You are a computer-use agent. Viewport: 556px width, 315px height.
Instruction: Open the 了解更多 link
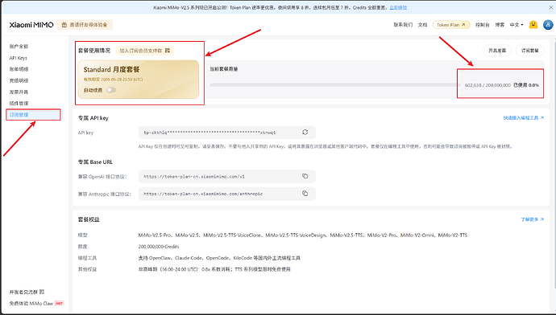click(x=533, y=219)
